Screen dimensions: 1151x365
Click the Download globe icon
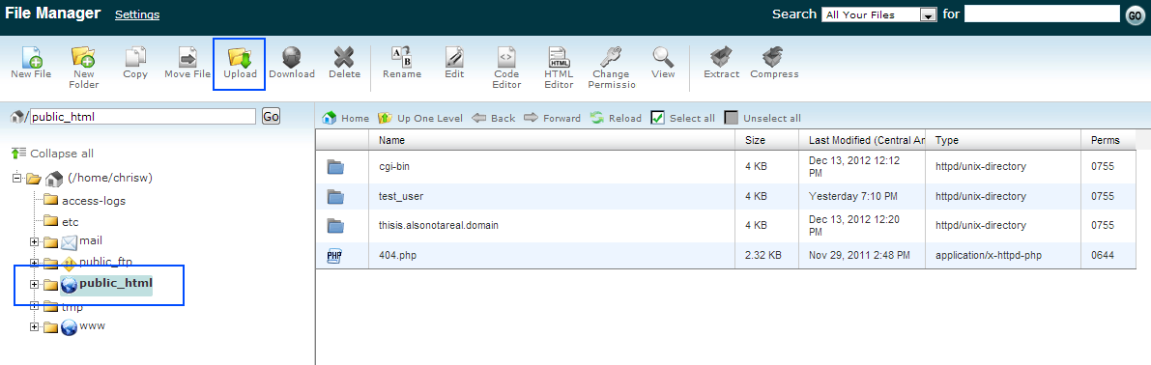pyautogui.click(x=292, y=57)
